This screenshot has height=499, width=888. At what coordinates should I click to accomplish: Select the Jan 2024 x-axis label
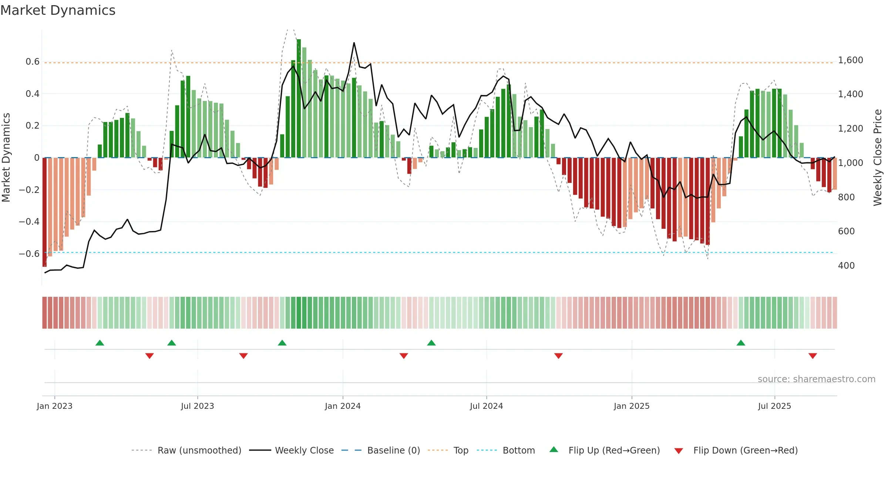coord(343,406)
